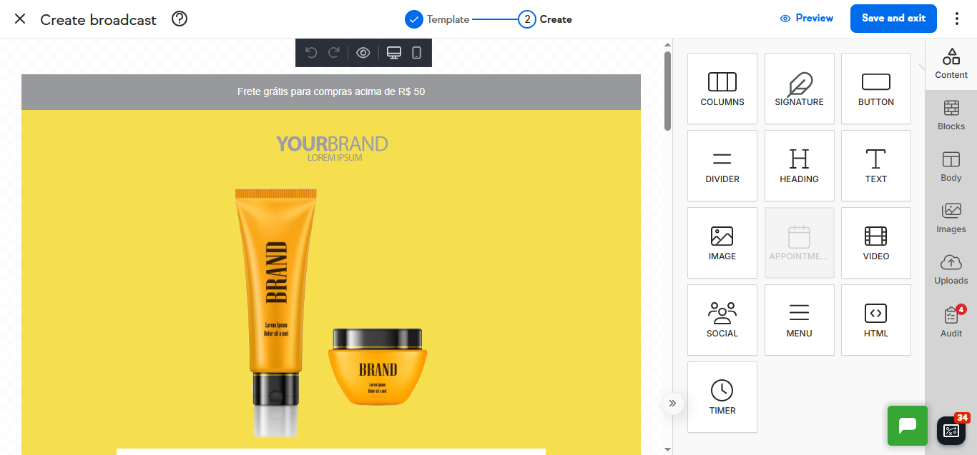This screenshot has height=455, width=977.
Task: Open the Preview link
Action: [807, 18]
